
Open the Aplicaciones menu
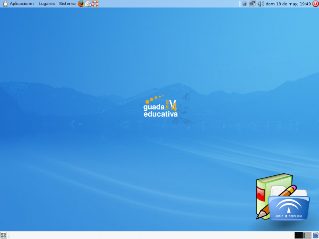(x=22, y=4)
